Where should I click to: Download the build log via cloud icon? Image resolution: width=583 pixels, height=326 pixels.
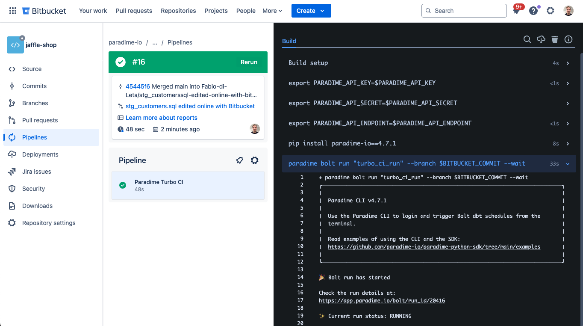click(x=541, y=39)
